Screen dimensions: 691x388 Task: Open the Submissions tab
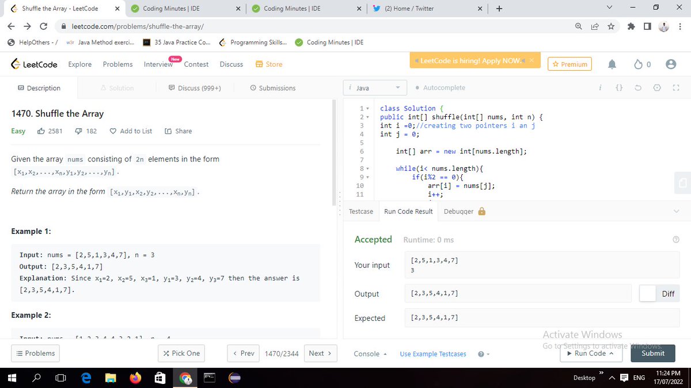[273, 88]
